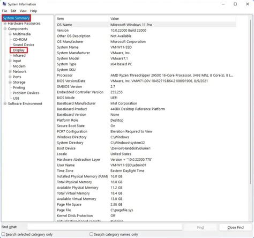Viewport: 254px width, 238px height.
Task: Expand the Multimedia category
Action: pyautogui.click(x=10, y=34)
